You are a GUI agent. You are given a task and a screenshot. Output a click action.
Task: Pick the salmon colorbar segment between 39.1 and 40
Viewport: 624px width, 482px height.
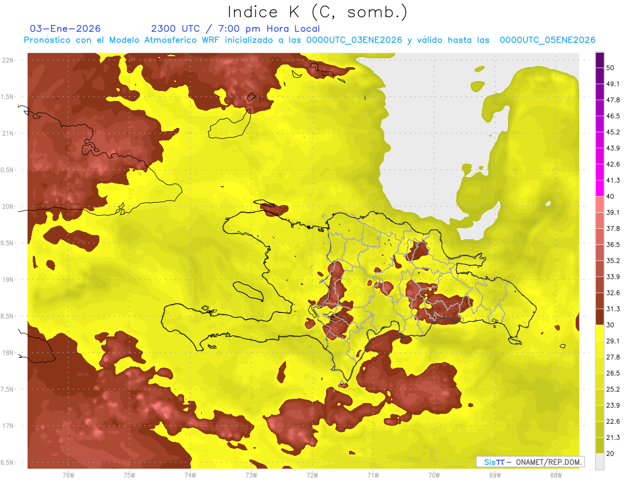pos(600,204)
